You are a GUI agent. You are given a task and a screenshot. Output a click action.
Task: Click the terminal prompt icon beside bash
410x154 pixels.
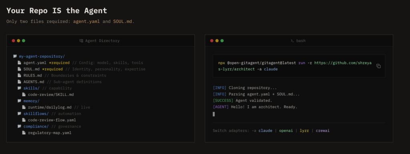tap(292, 41)
